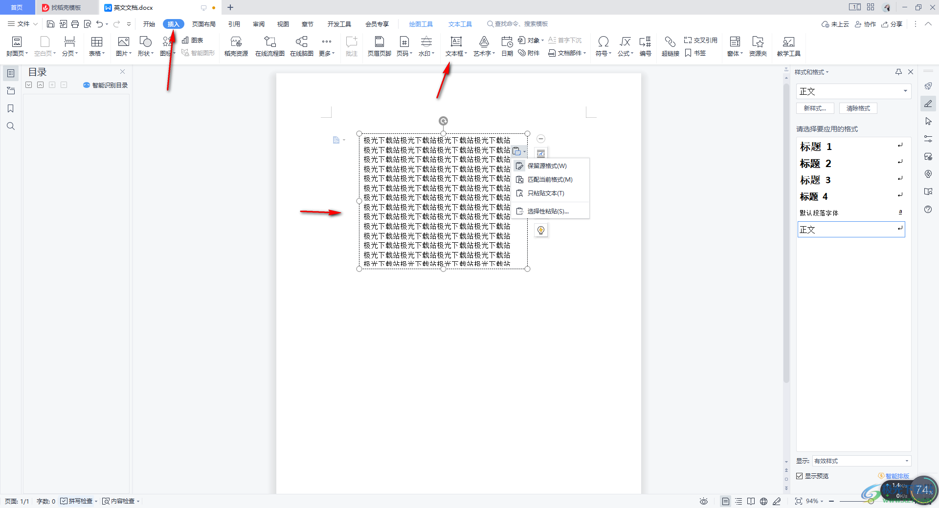Open the Shapes (形状) gallery
The width and height of the screenshot is (939, 508).
click(x=146, y=46)
